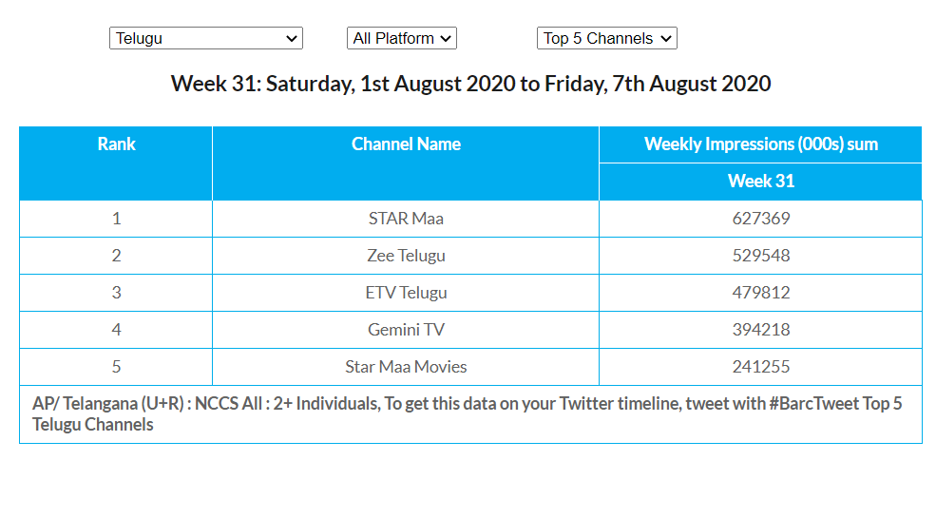Click the 241255 impressions value
936x518 pixels.
coord(760,367)
